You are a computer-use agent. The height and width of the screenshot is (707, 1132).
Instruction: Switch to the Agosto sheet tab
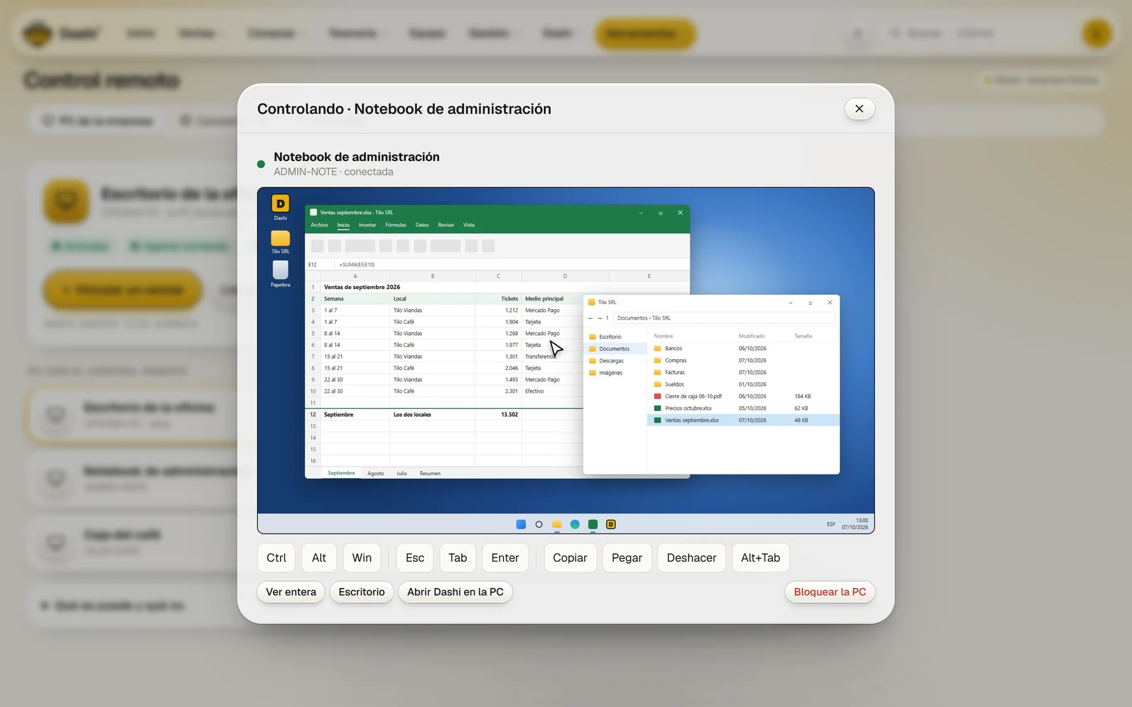(375, 473)
